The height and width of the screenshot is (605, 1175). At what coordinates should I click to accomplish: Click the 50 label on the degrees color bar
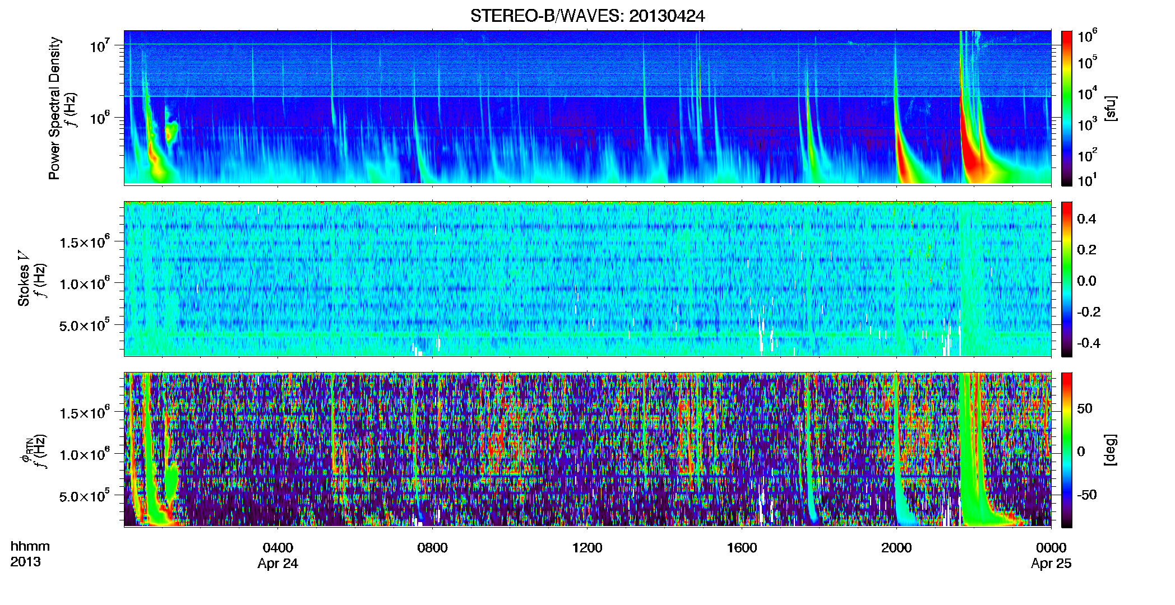click(1085, 408)
